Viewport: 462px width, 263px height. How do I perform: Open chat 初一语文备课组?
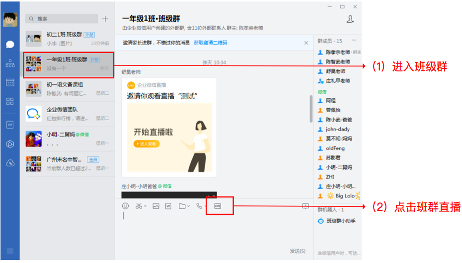(x=69, y=89)
